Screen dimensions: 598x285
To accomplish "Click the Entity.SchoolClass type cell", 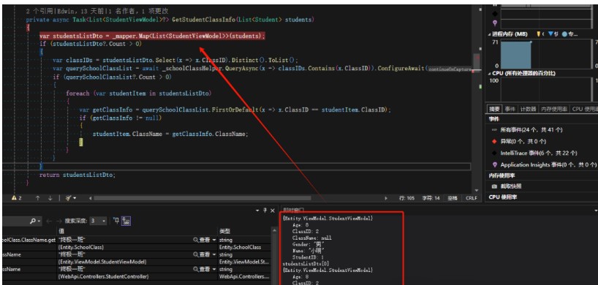I will pos(244,247).
